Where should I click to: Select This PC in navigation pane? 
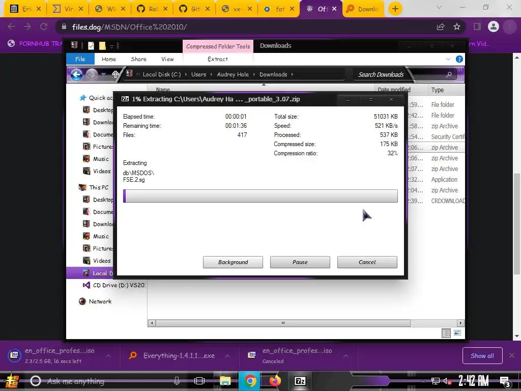tap(94, 187)
